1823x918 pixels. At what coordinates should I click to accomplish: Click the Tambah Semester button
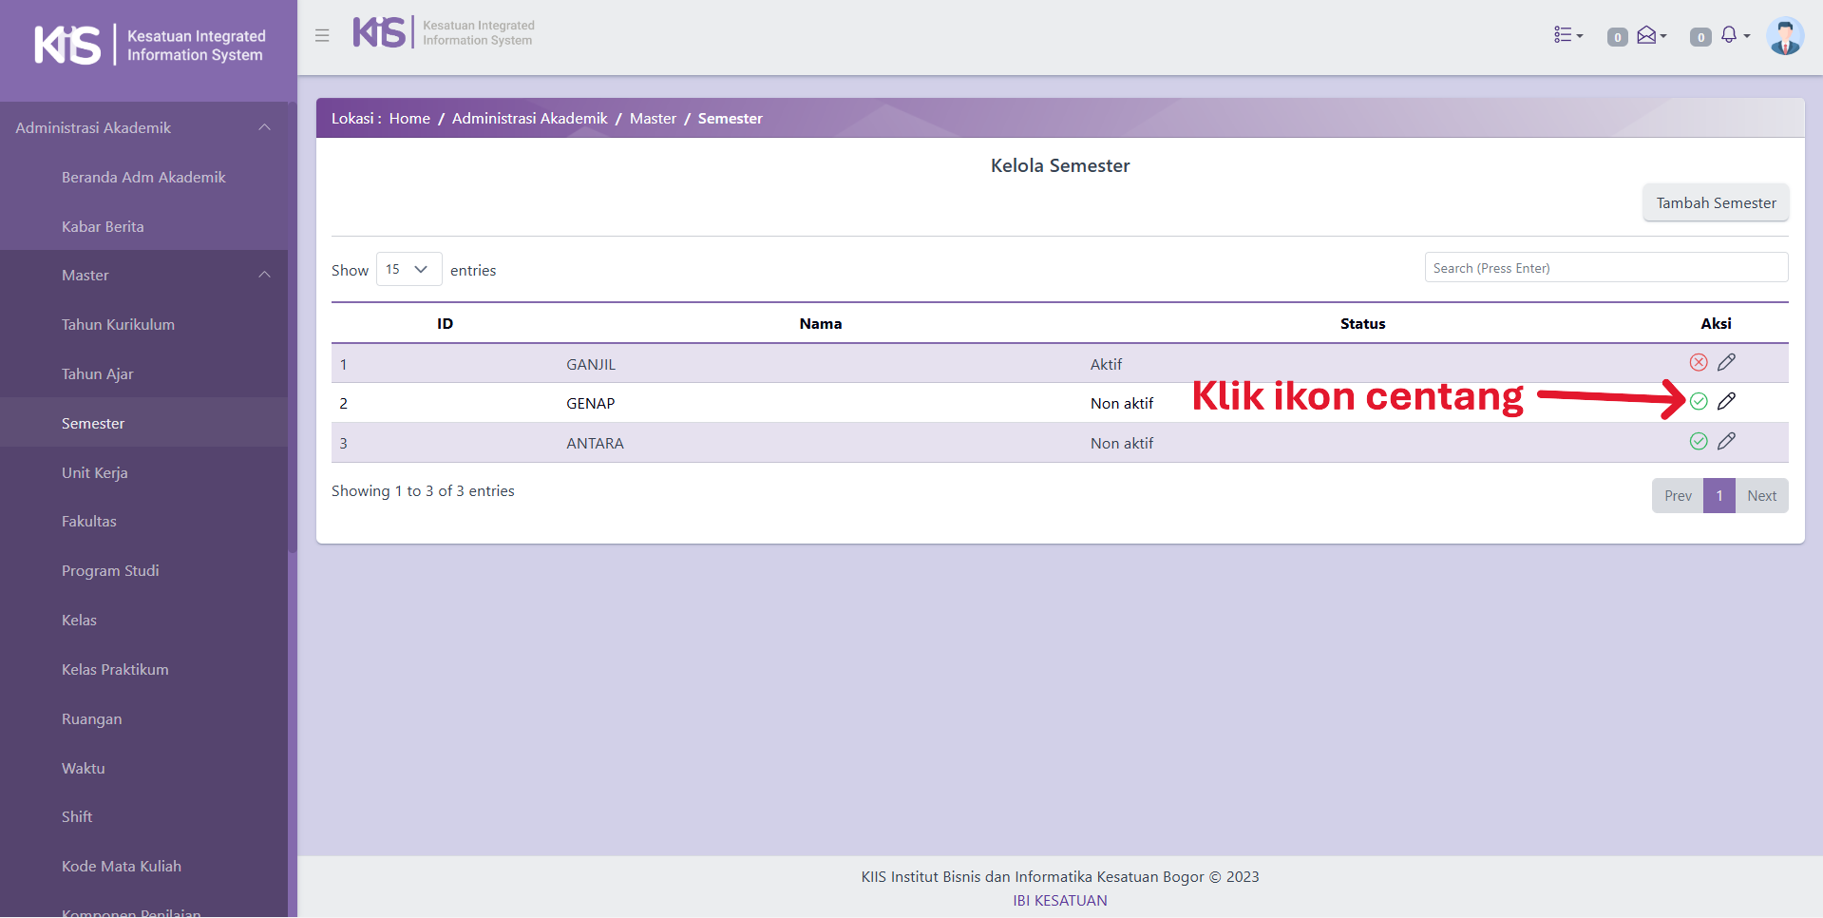1715,203
